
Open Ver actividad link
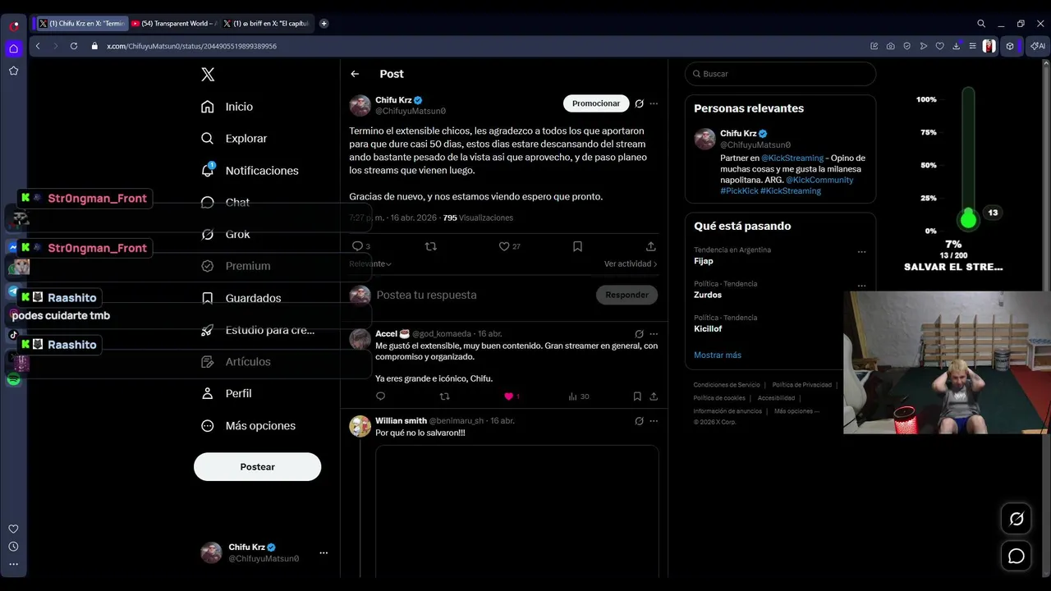(x=631, y=263)
